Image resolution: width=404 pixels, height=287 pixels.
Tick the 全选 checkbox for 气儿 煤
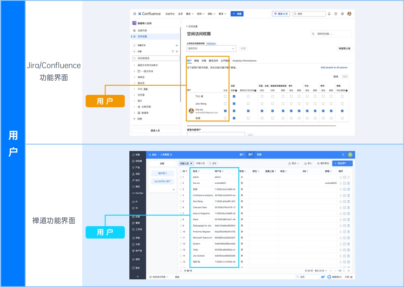click(225, 97)
